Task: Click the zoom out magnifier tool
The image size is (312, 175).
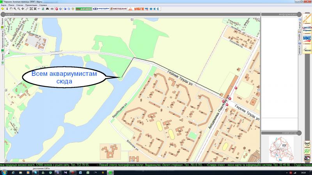Action: [x=19, y=9]
